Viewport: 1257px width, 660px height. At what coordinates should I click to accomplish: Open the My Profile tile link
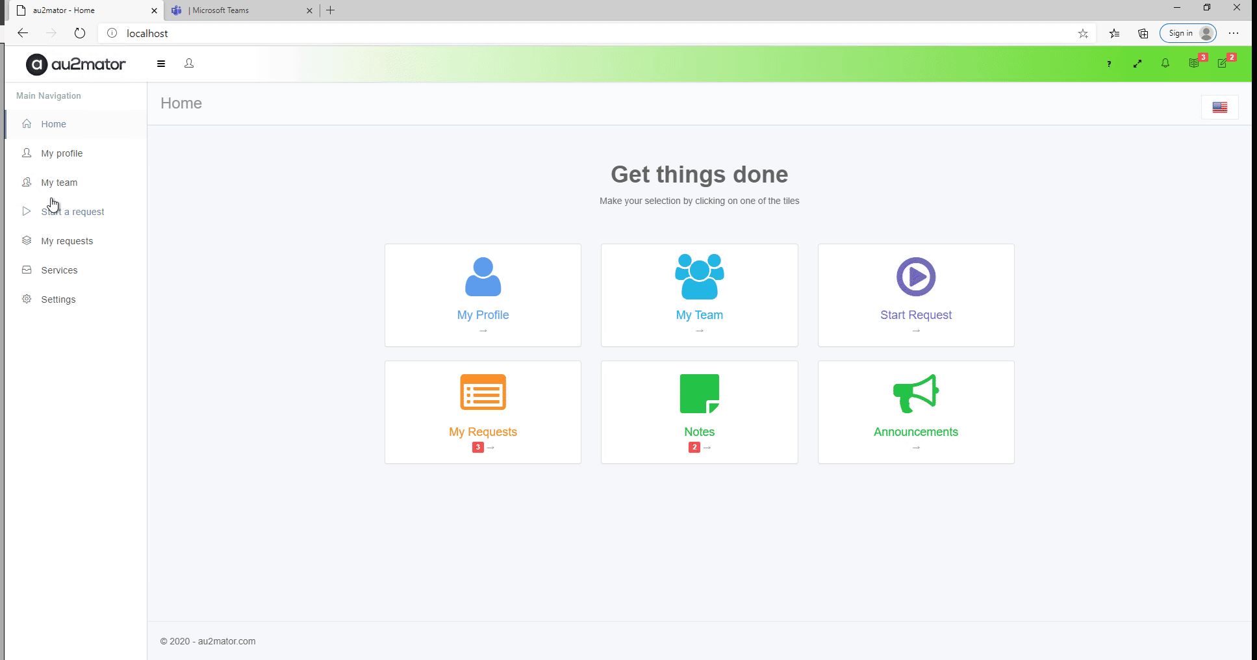point(483,315)
